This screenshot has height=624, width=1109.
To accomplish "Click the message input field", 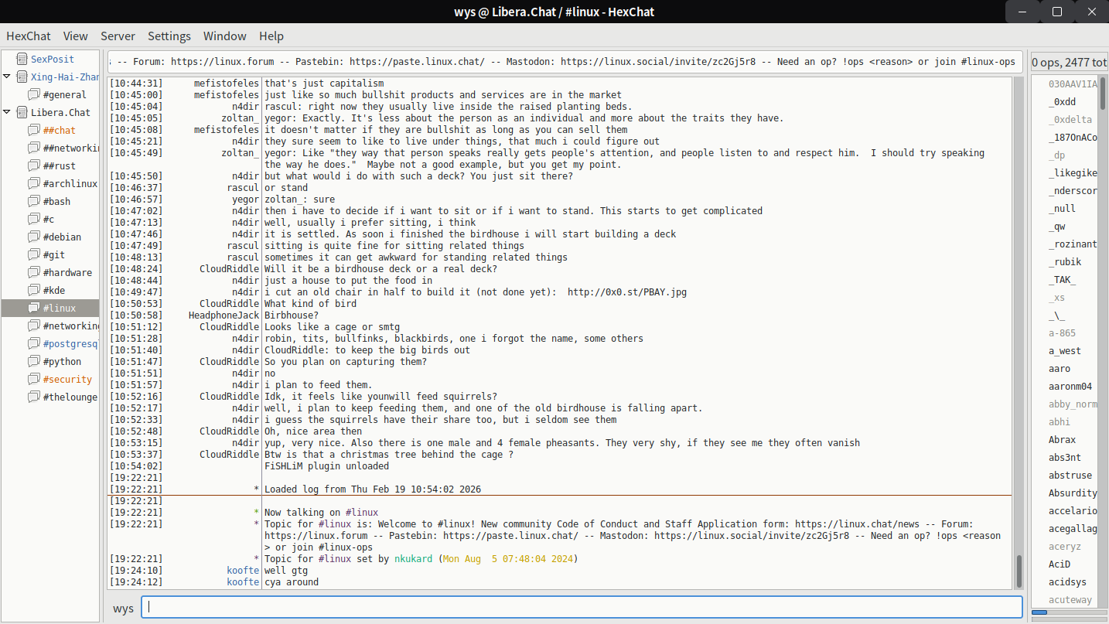I will click(x=582, y=607).
